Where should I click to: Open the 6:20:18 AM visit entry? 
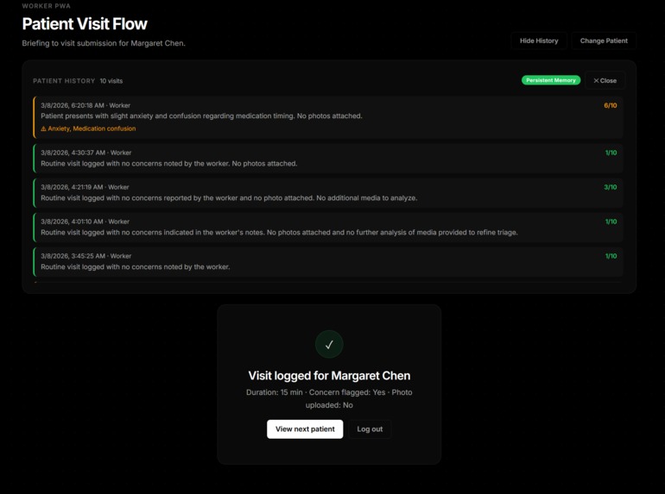pos(328,117)
